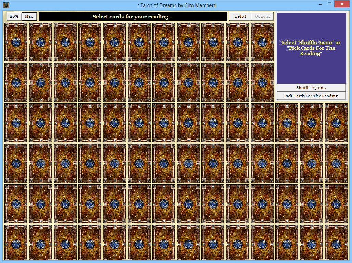This screenshot has height=263, width=352.
Task: Minimize the Tarot of Dreams window
Action: [x=321, y=4]
